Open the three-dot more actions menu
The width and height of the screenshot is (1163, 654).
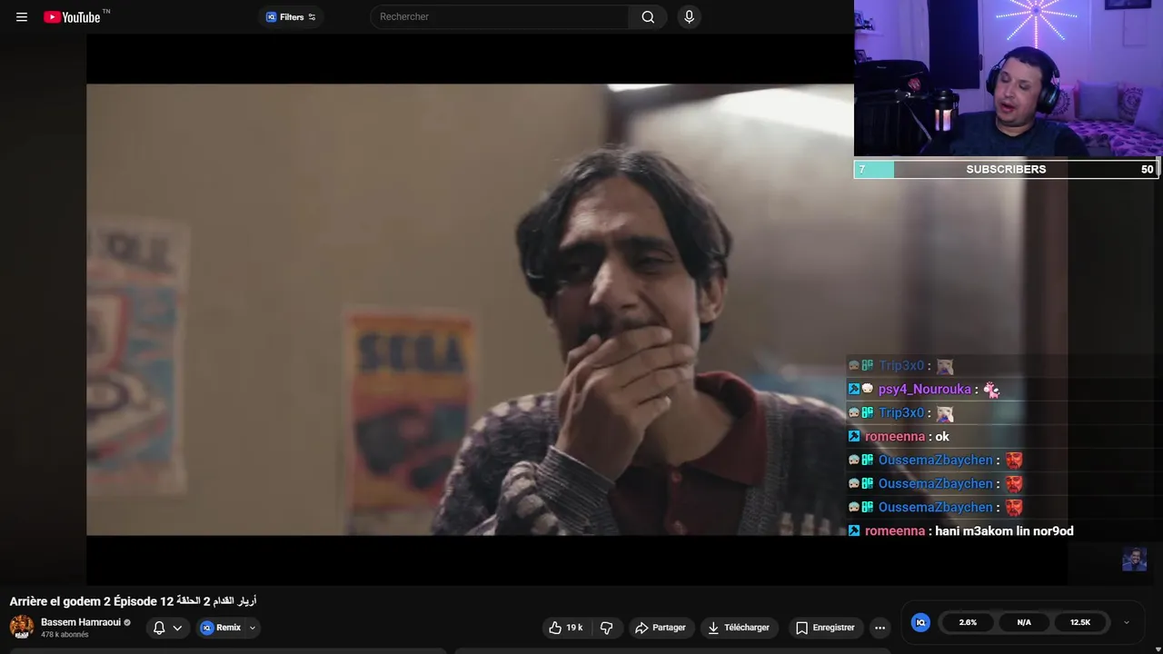(880, 628)
